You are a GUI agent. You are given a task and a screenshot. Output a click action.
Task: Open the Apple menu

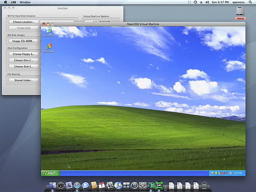pos(6,2)
